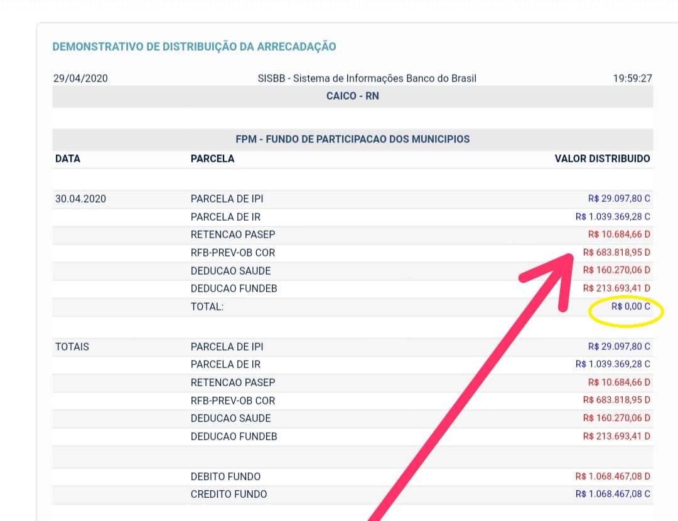The image size is (678, 521).
Task: Select the CAICO - RN municipality title
Action: [352, 96]
